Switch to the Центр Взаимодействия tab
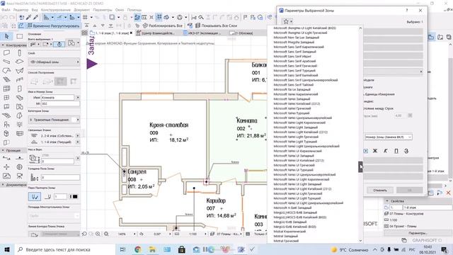 point(158,33)
